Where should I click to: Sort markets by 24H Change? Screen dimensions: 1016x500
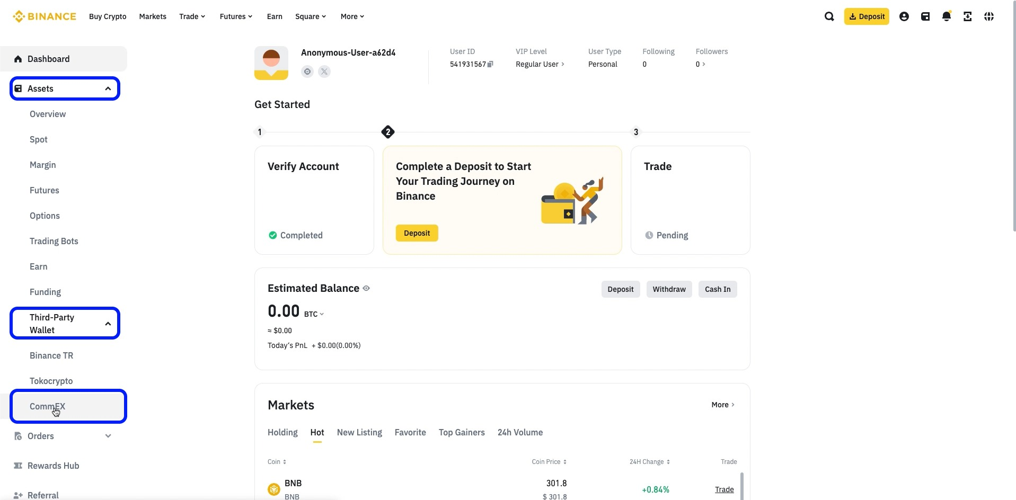649,462
